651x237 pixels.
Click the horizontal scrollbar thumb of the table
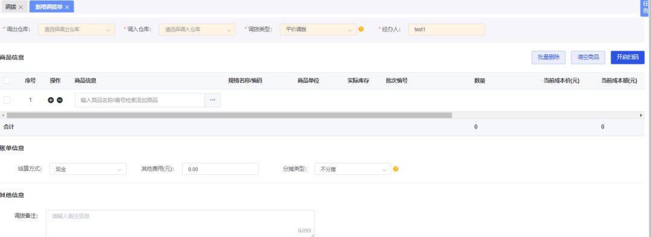[229, 115]
